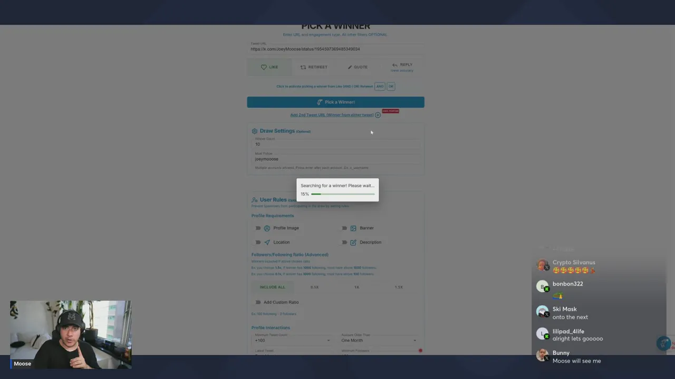Click the 'Moose will see me' chat message
The image size is (675, 379).
pos(576,361)
